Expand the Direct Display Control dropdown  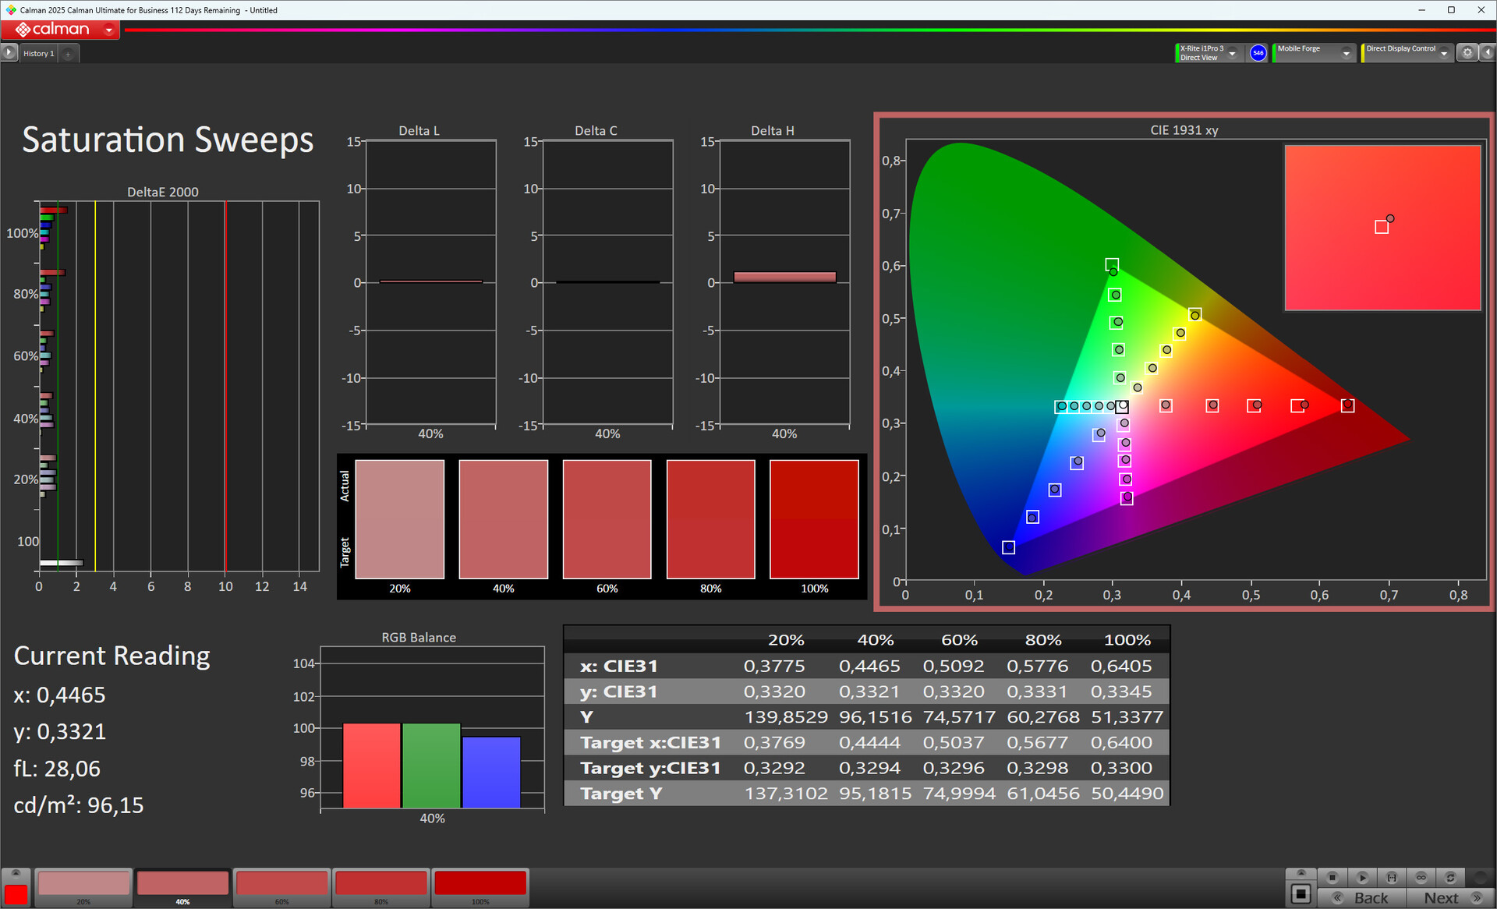coord(1444,53)
